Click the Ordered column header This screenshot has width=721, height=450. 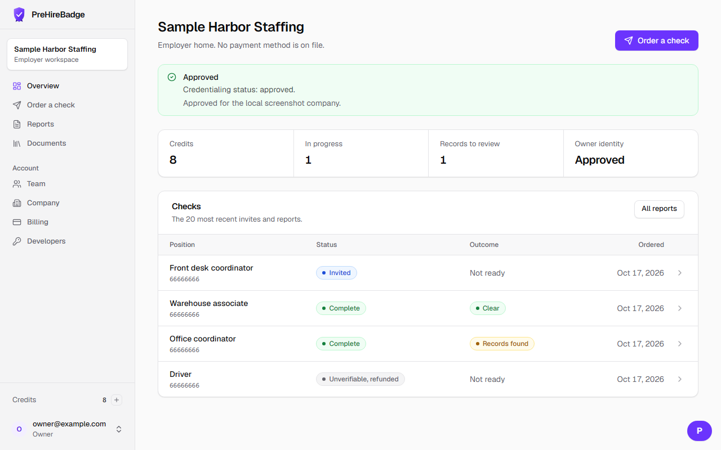(x=651, y=245)
